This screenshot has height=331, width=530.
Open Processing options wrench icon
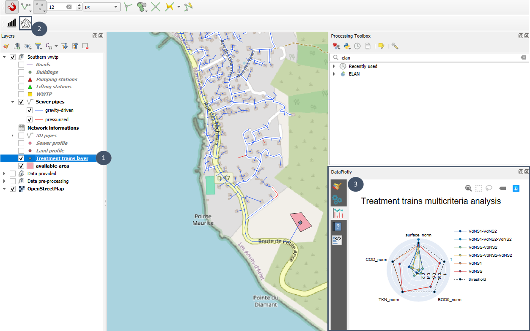tap(395, 46)
